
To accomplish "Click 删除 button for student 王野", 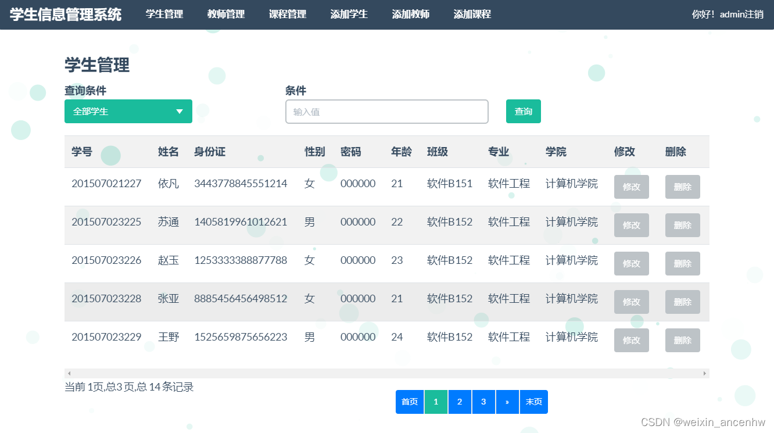I will pos(683,341).
